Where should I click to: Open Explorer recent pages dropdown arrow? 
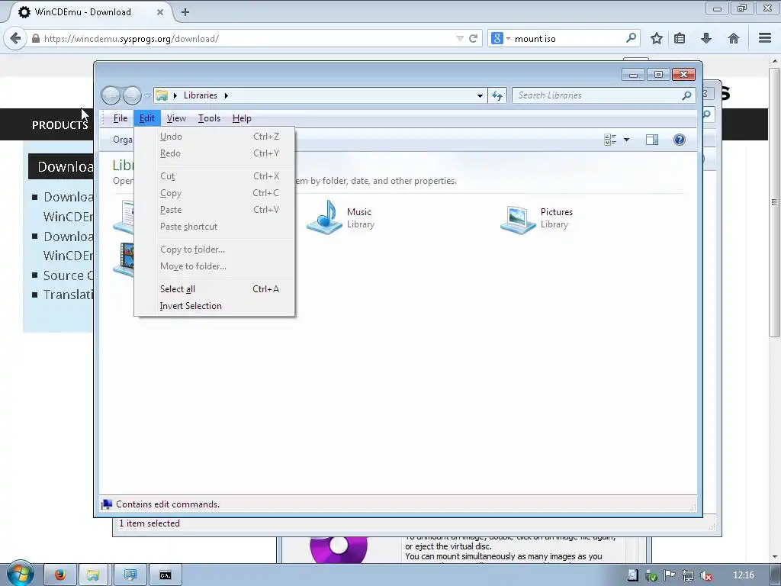(147, 95)
